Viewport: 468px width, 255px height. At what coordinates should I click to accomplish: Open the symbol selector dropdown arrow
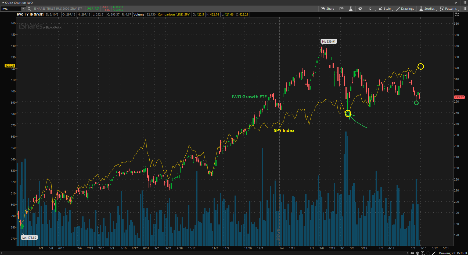pos(23,9)
